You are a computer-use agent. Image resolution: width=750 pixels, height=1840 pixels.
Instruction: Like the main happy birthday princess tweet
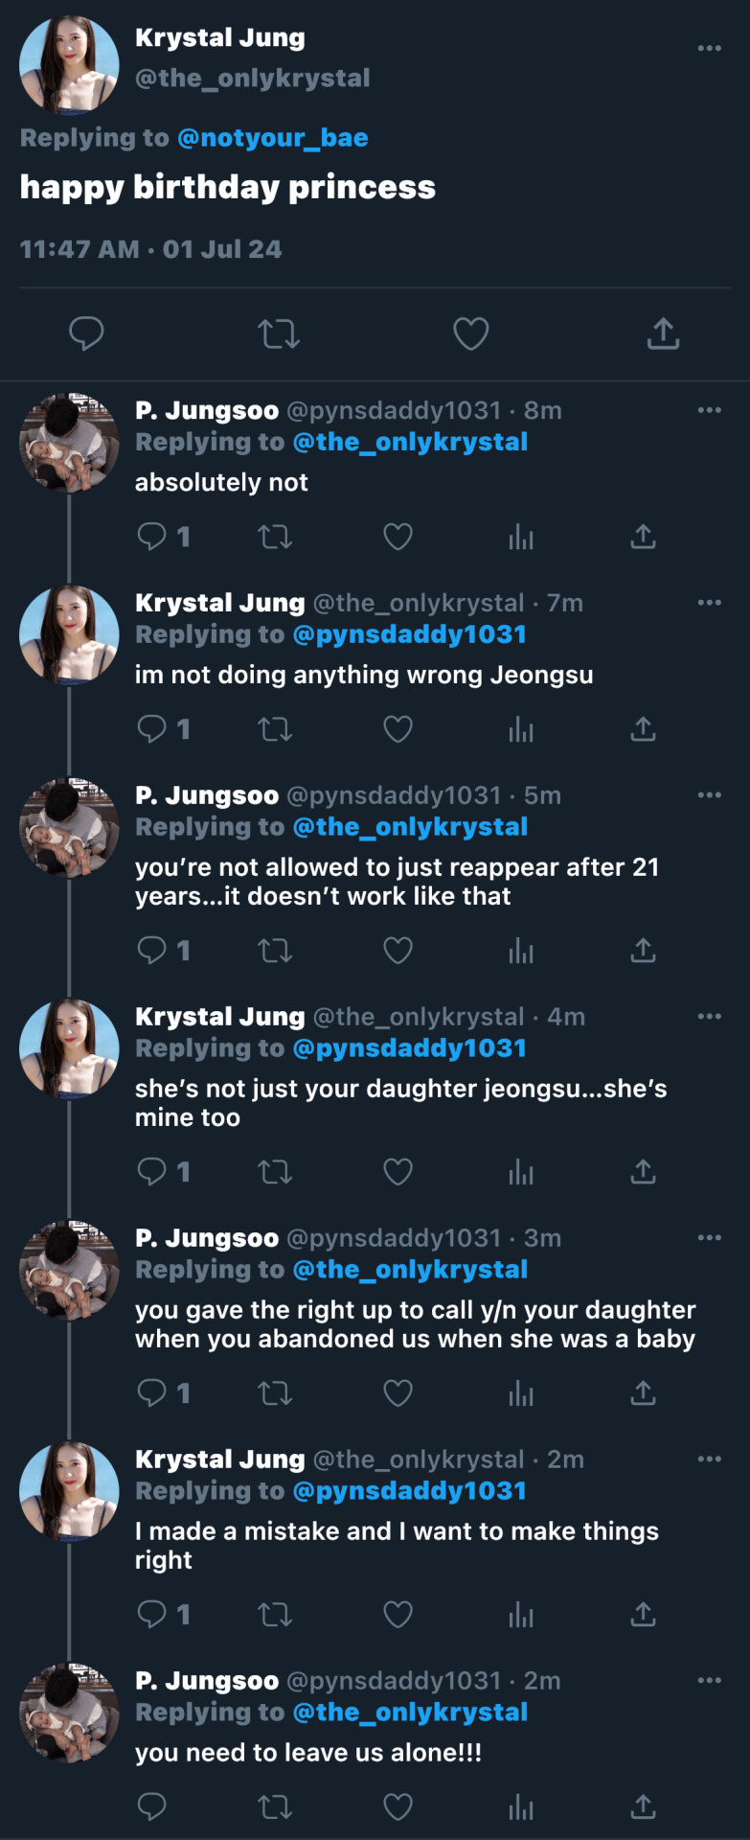[470, 333]
